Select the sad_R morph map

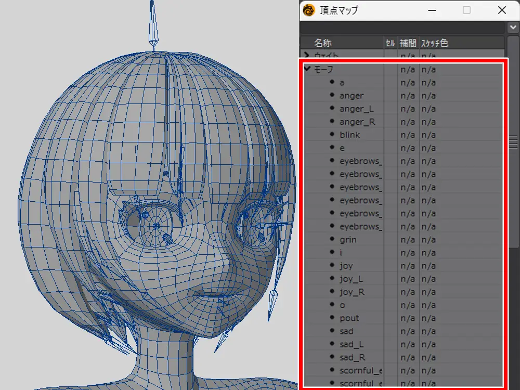[x=352, y=357]
